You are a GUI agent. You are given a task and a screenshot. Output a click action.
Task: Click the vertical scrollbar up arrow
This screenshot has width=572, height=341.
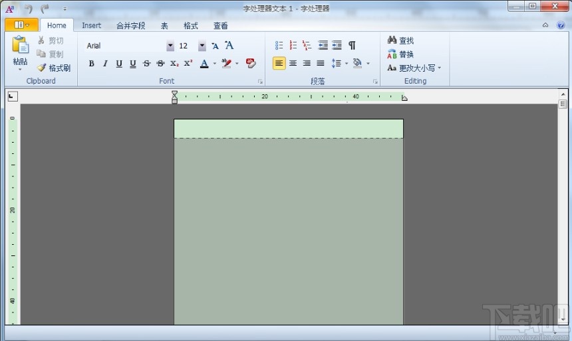pos(563,95)
